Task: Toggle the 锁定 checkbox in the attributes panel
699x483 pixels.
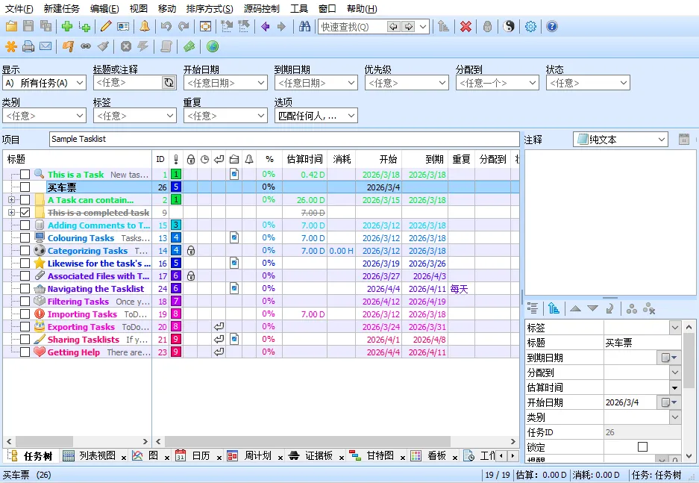Action: pos(642,446)
